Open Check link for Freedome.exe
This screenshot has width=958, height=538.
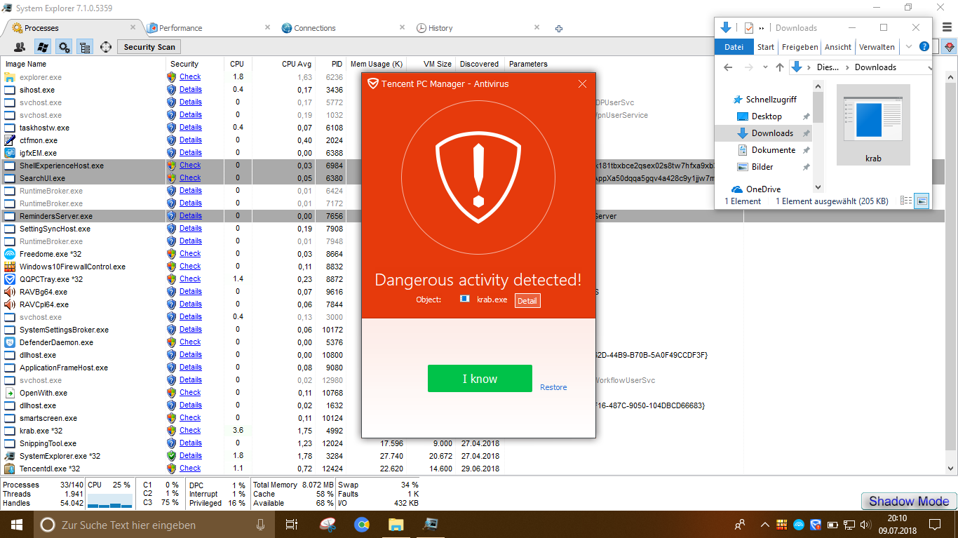(190, 254)
